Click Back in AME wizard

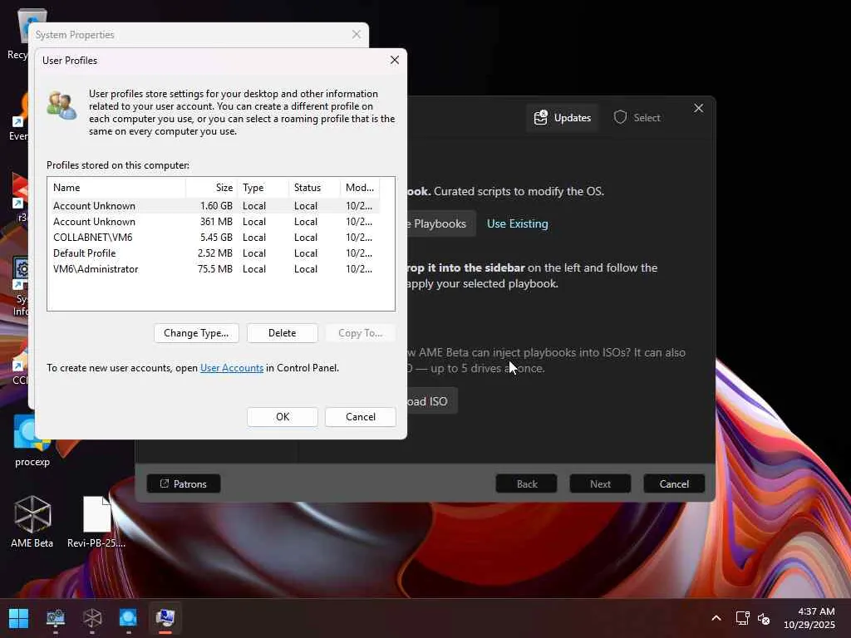526,483
